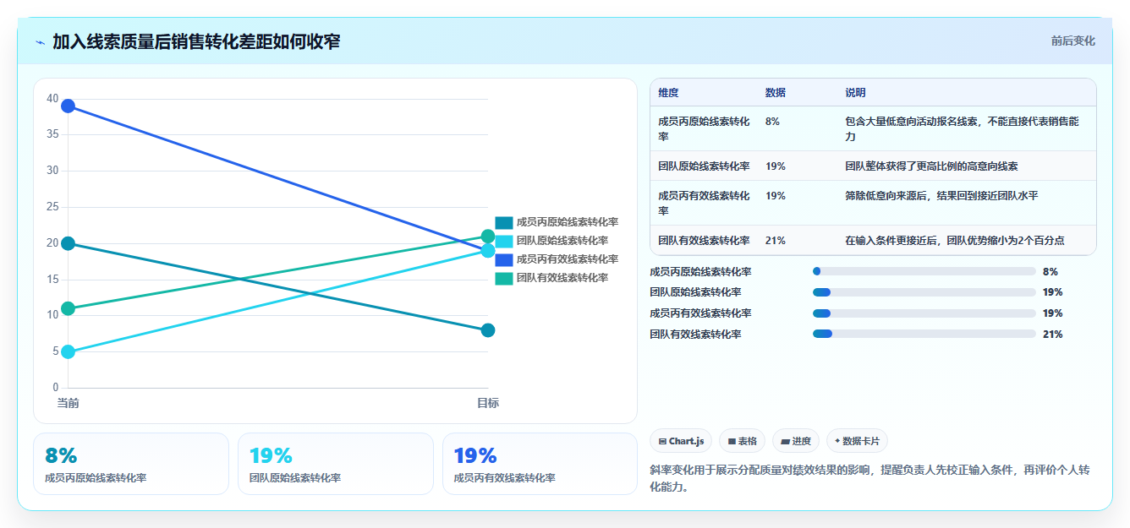Click the 成员丙有效线索转化率 progress bar showing 19%
The image size is (1130, 528).
(924, 313)
